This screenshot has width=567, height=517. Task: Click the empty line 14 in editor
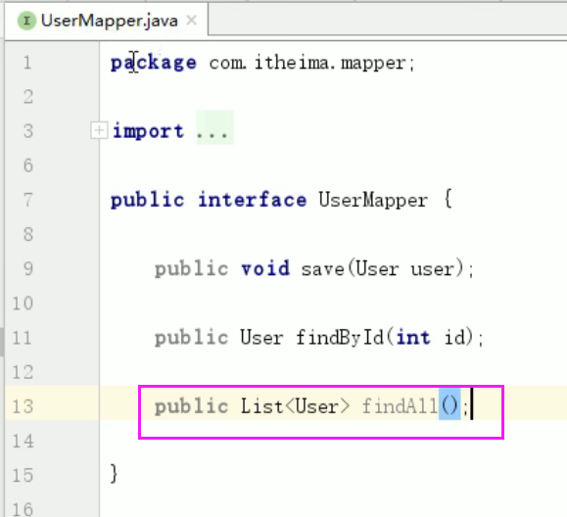pyautogui.click(x=333, y=441)
